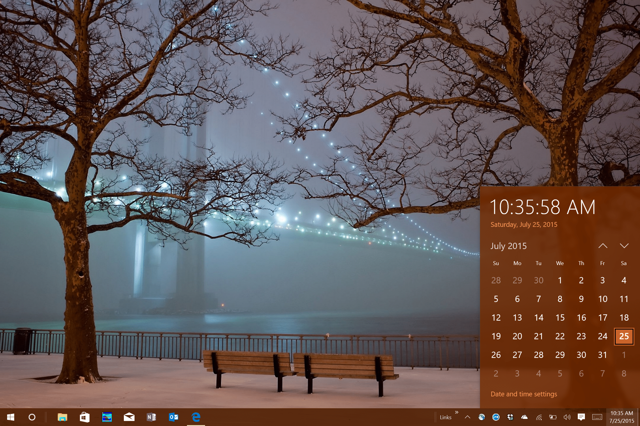Select July 24 in the calendar
The width and height of the screenshot is (640, 426).
pos(603,336)
